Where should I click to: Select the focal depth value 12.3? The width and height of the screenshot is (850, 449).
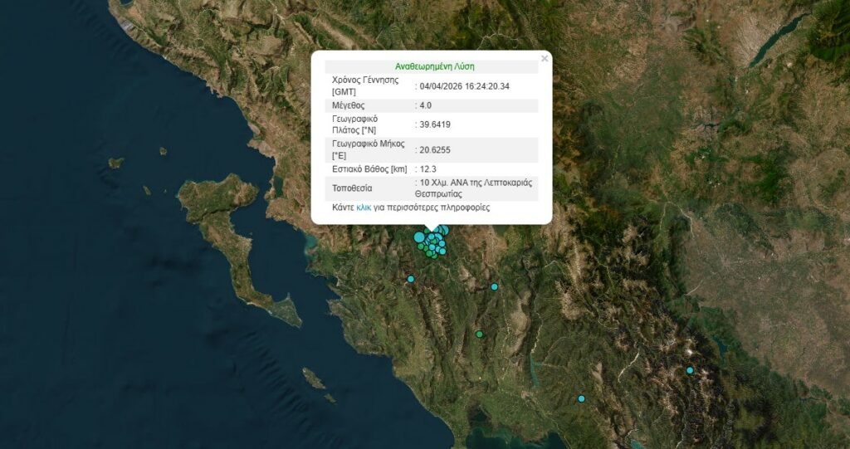[x=427, y=169]
